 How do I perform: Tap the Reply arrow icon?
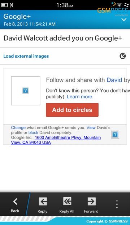(43, 201)
